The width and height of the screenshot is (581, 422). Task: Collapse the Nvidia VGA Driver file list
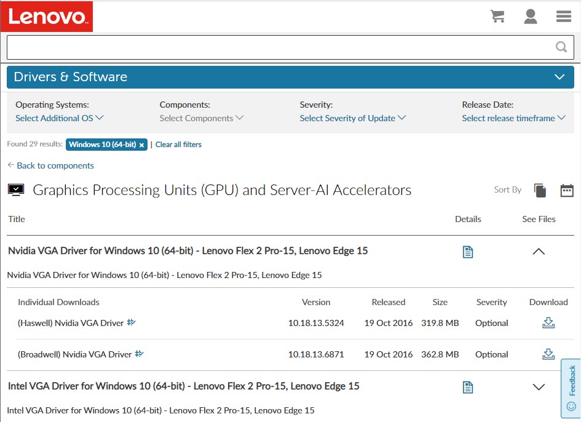pyautogui.click(x=539, y=252)
